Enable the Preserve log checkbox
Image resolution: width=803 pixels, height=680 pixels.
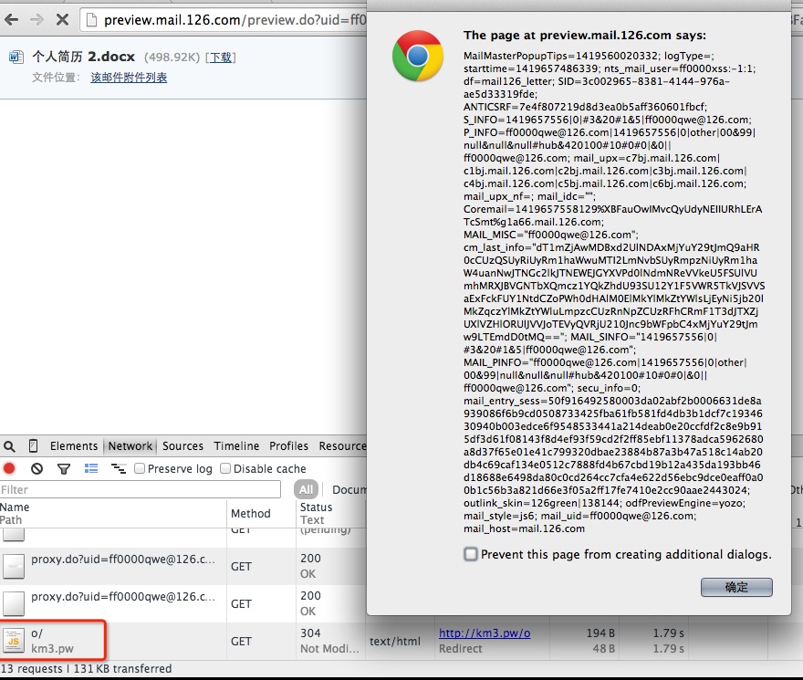140,468
